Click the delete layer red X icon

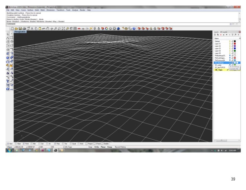click(x=221, y=35)
